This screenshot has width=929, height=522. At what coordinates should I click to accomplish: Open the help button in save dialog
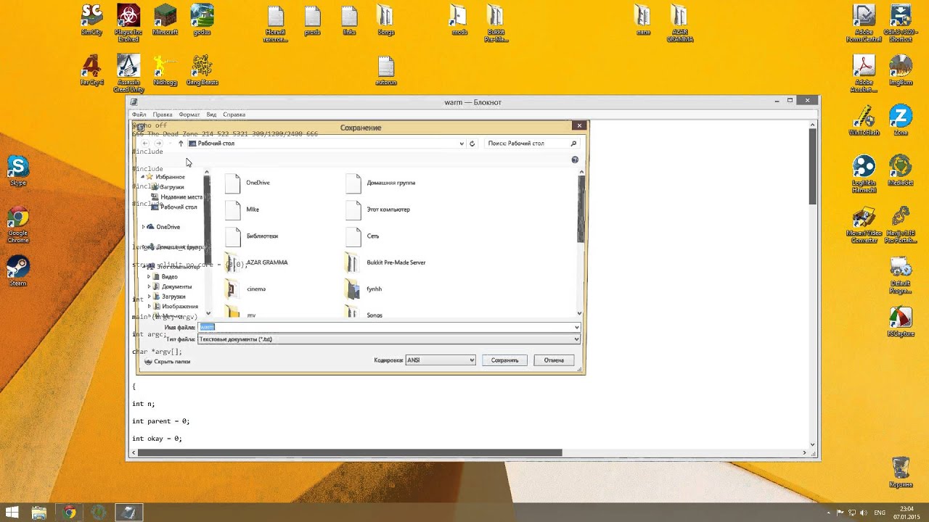click(x=575, y=159)
